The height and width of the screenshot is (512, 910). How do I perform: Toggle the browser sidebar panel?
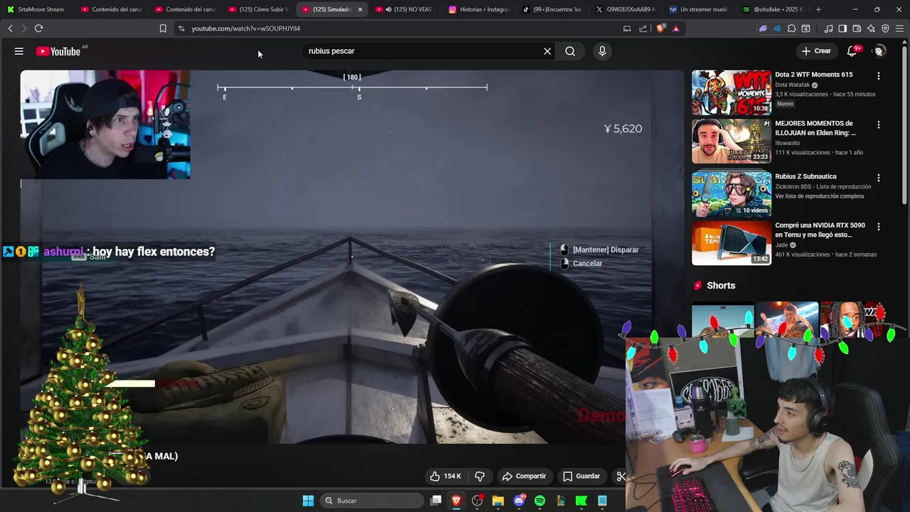coord(842,28)
